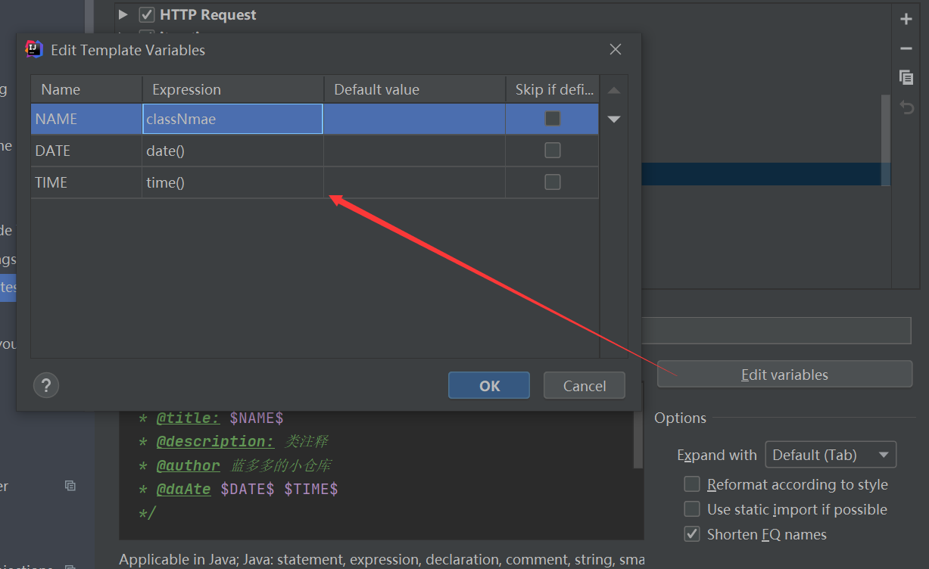The image size is (929, 569).
Task: Uncheck the HTTP Request template
Action: 145,14
